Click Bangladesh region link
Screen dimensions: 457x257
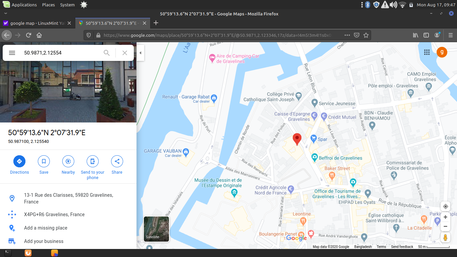point(363,247)
